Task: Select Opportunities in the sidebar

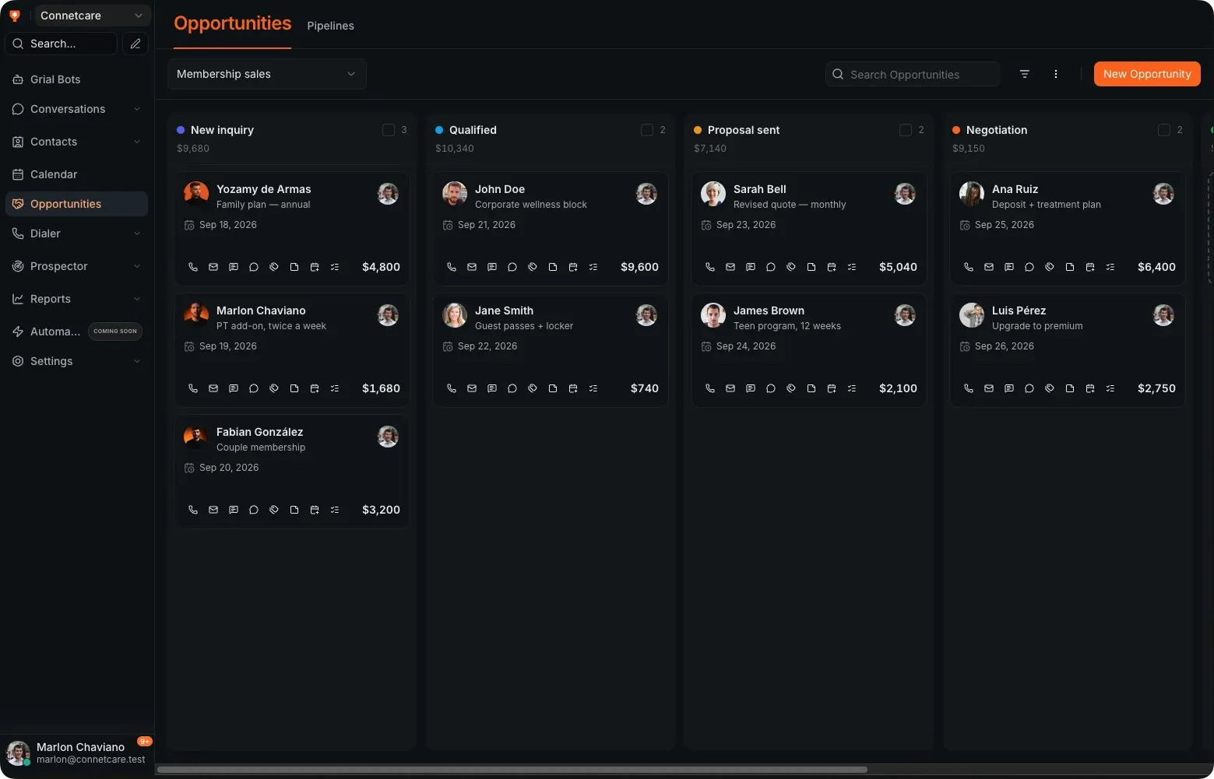Action: tap(76, 204)
